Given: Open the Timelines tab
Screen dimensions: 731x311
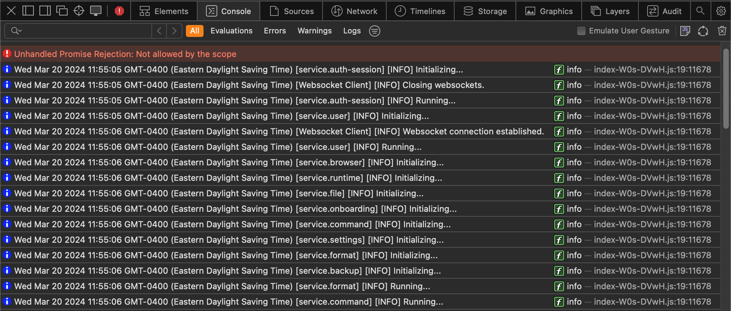Looking at the screenshot, I should pos(420,11).
